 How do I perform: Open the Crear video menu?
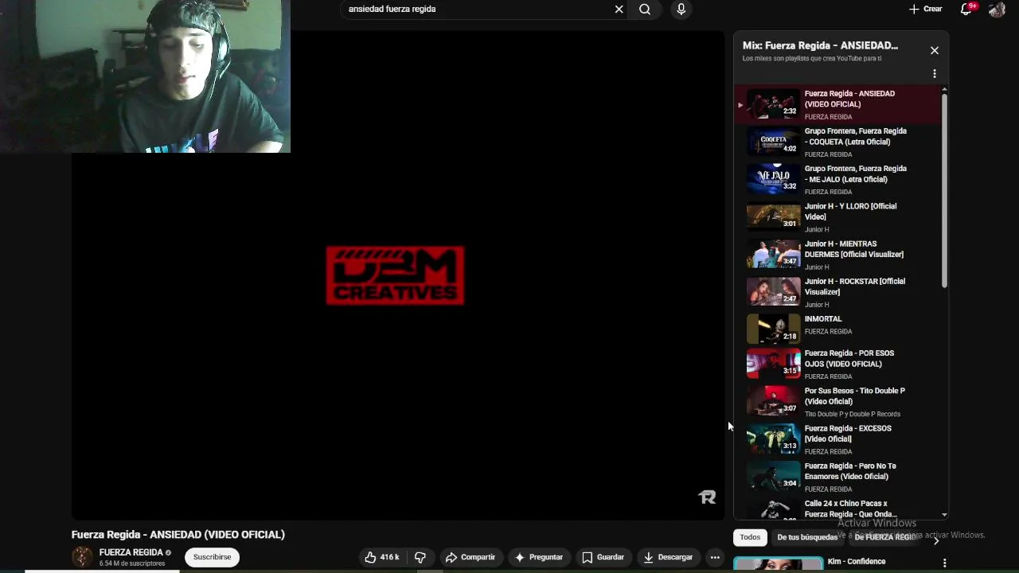coord(926,9)
